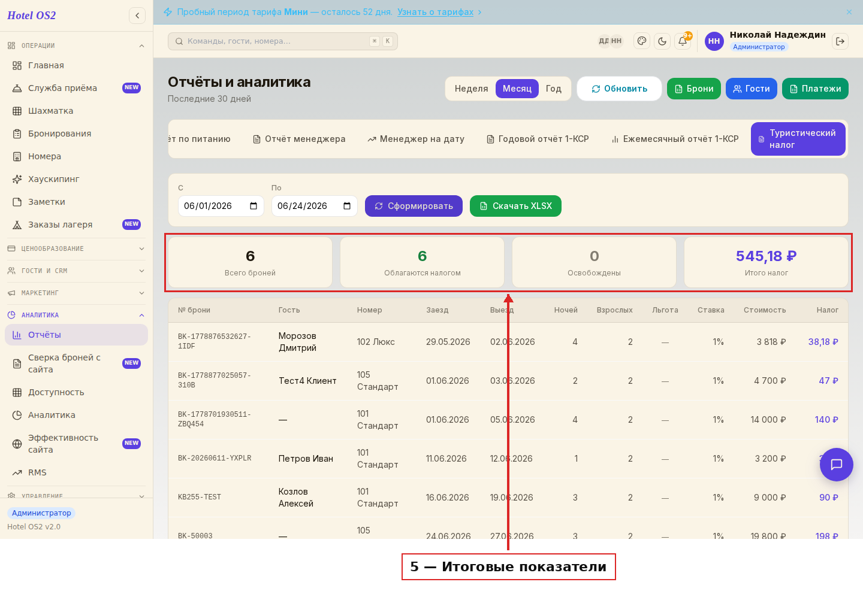Expand the Гости и CRM section
Screen dimensions: 863x594
(x=76, y=271)
